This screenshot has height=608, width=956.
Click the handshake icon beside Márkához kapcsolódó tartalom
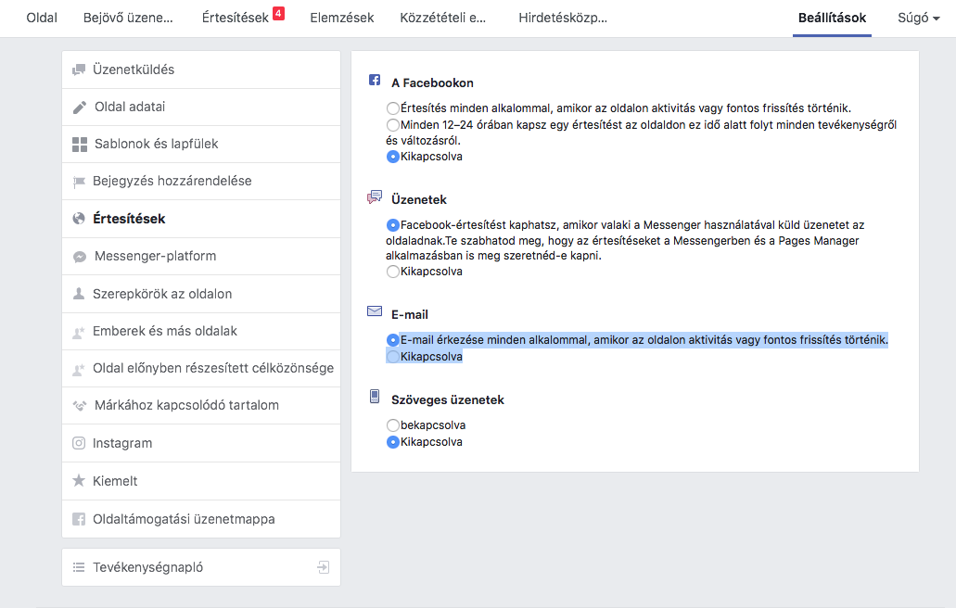click(79, 406)
